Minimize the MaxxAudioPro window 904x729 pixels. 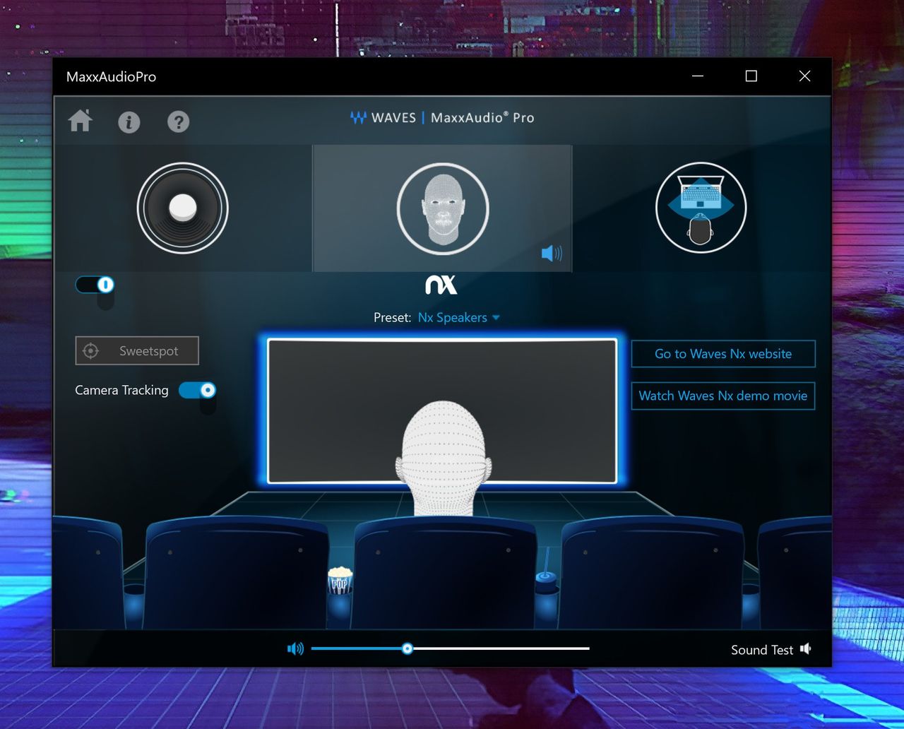click(698, 76)
